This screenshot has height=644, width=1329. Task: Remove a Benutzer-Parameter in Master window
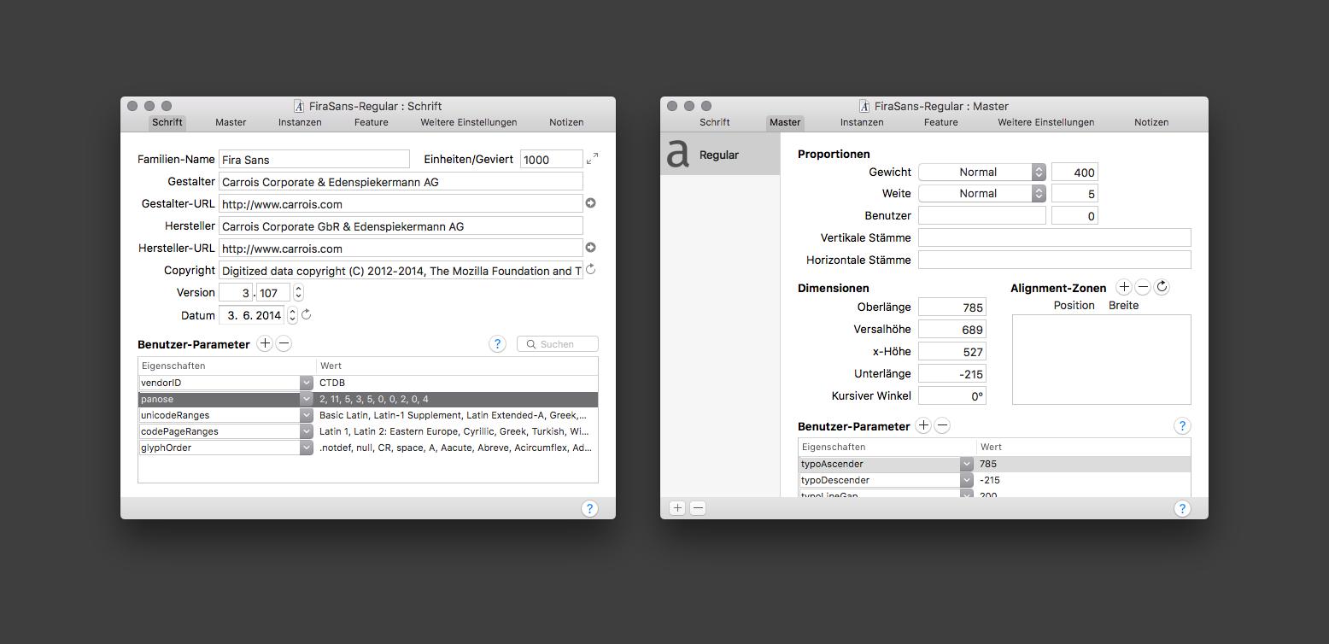pyautogui.click(x=942, y=425)
